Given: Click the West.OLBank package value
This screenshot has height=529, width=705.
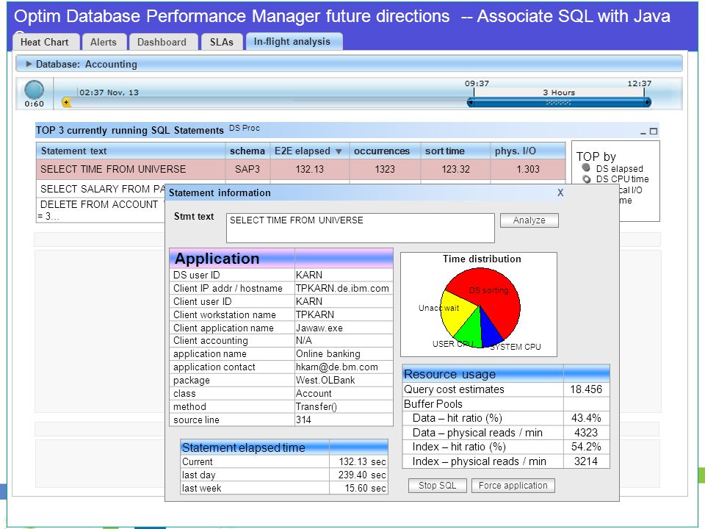Looking at the screenshot, I should 325,380.
